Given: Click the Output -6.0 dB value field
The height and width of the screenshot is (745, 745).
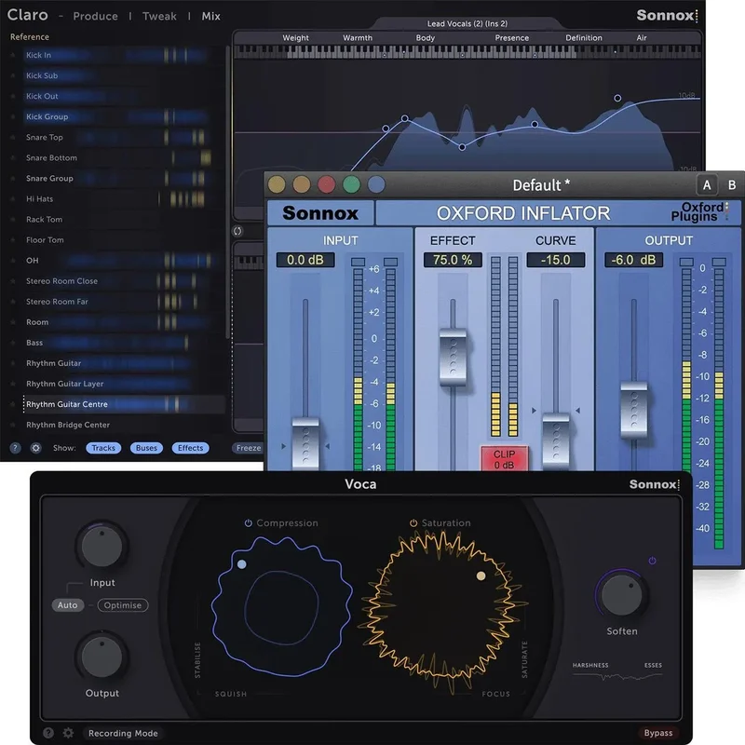Looking at the screenshot, I should (634, 260).
